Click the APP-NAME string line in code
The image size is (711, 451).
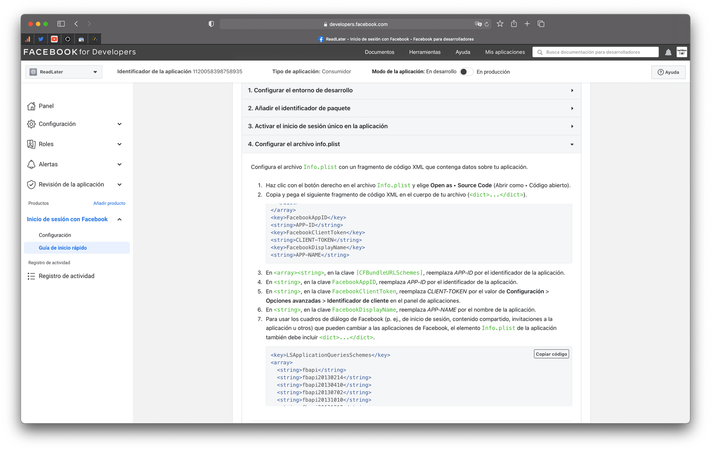tap(310, 255)
